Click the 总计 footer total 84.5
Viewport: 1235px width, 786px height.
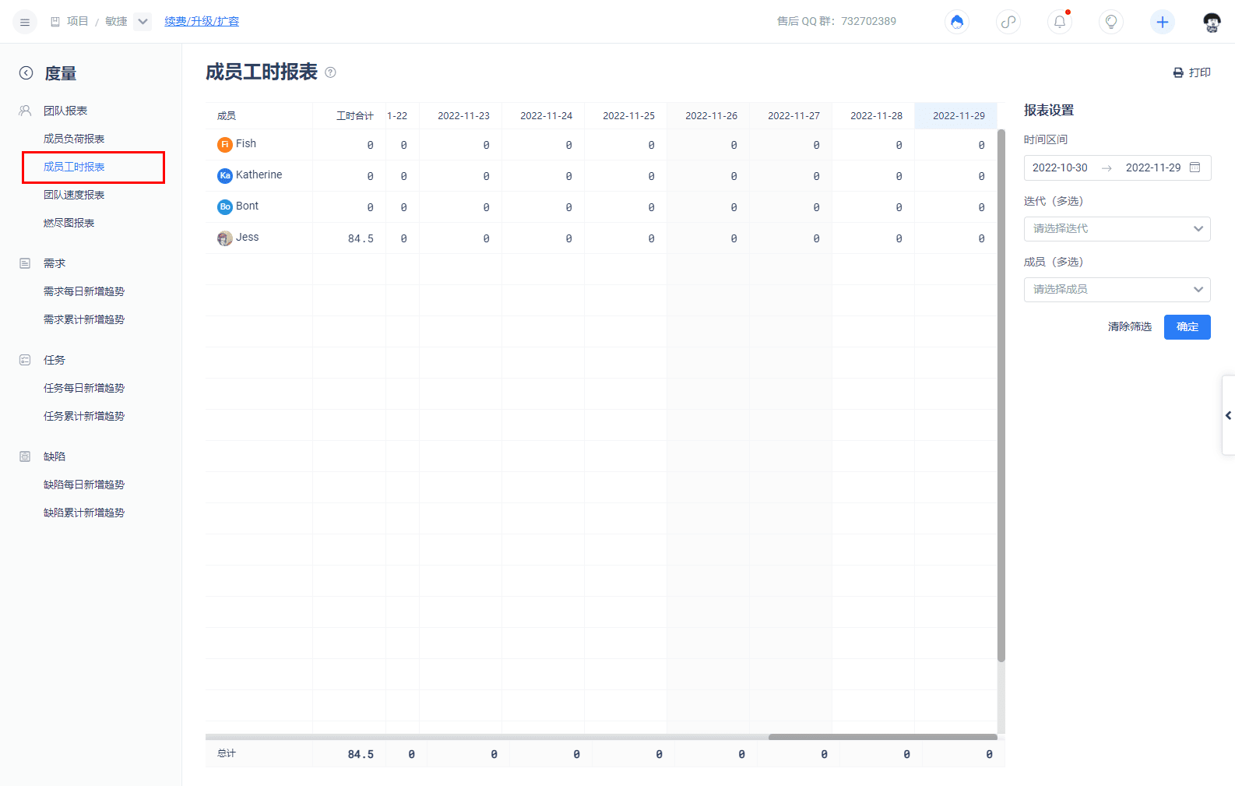(x=361, y=754)
